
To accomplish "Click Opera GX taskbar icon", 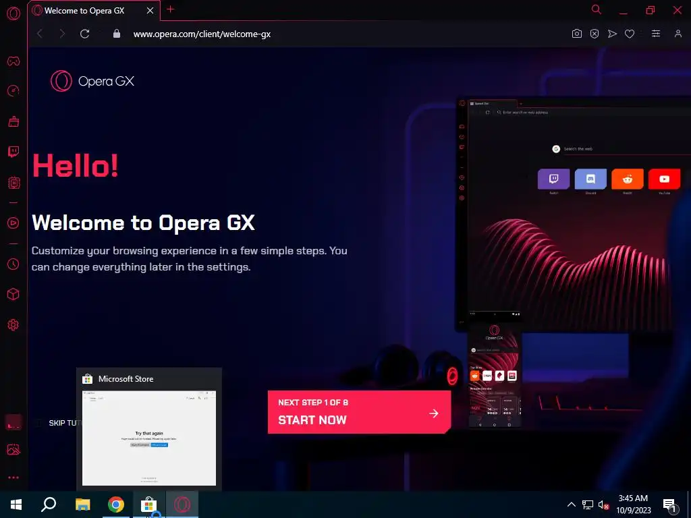I will coord(182,505).
